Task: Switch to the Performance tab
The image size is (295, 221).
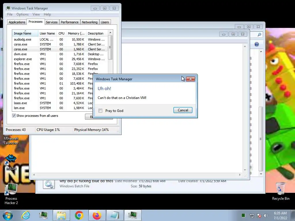Action: pyautogui.click(x=70, y=22)
